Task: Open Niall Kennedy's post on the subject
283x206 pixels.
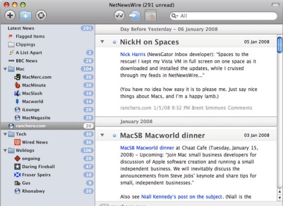Action: (181, 197)
